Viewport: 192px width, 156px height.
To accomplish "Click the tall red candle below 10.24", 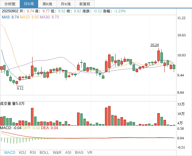I will point(159,56).
